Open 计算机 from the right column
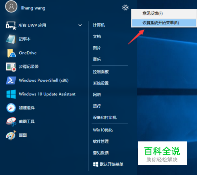The height and width of the screenshot is (175, 197). click(99, 25)
